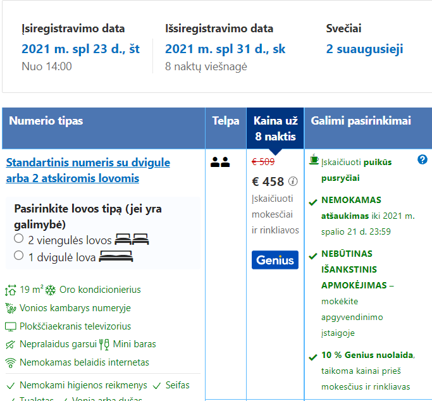Select the 2 viengulės lovos radio button
This screenshot has height=401, width=432.
pyautogui.click(x=18, y=238)
